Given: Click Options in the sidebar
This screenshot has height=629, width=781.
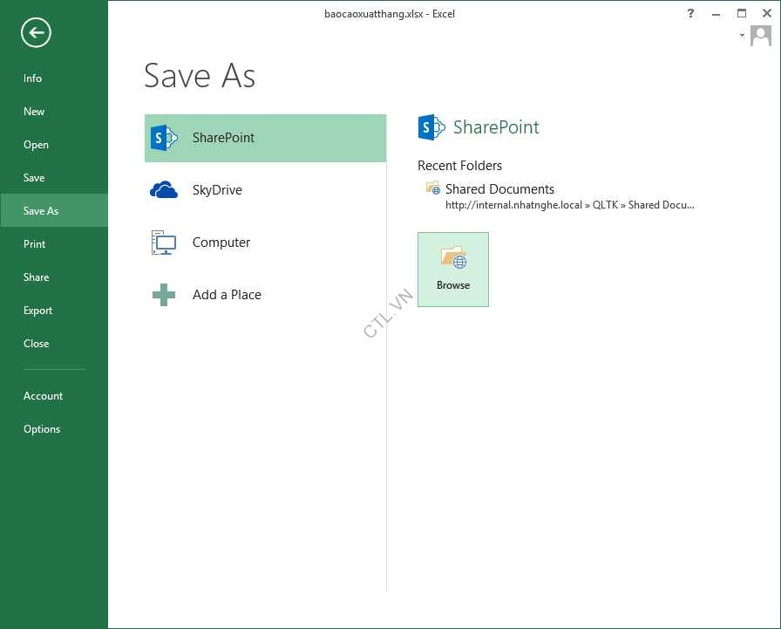Looking at the screenshot, I should [42, 429].
